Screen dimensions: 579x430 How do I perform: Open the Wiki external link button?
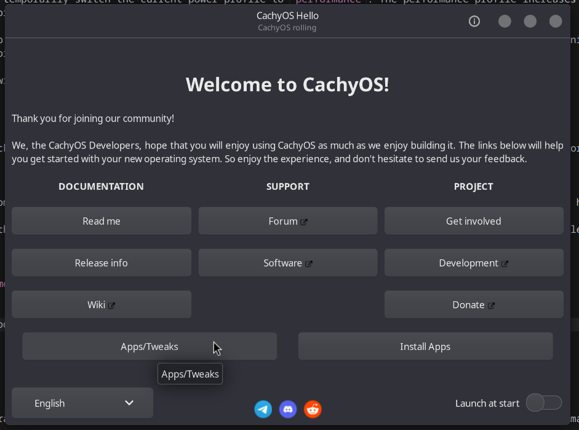pos(102,305)
